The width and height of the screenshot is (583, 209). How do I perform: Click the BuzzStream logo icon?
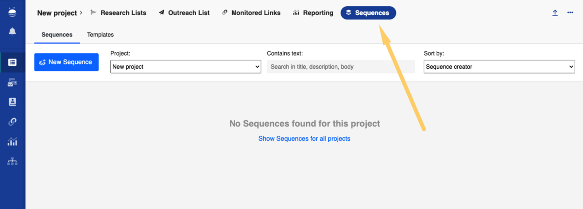(12, 13)
